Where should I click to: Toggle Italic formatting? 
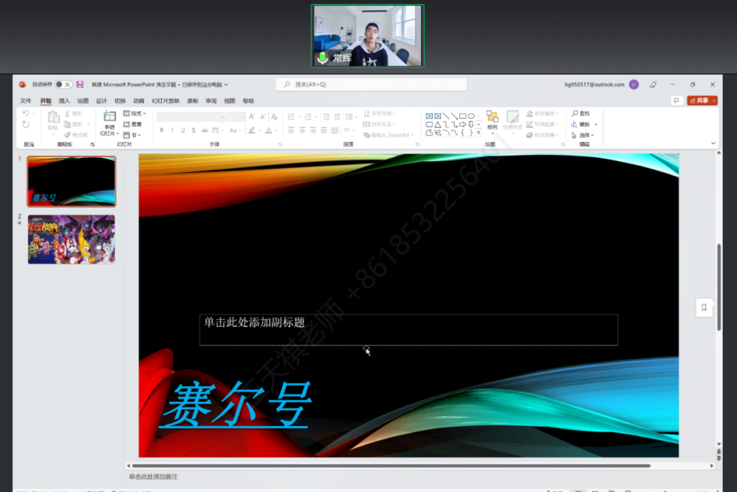pos(172,130)
